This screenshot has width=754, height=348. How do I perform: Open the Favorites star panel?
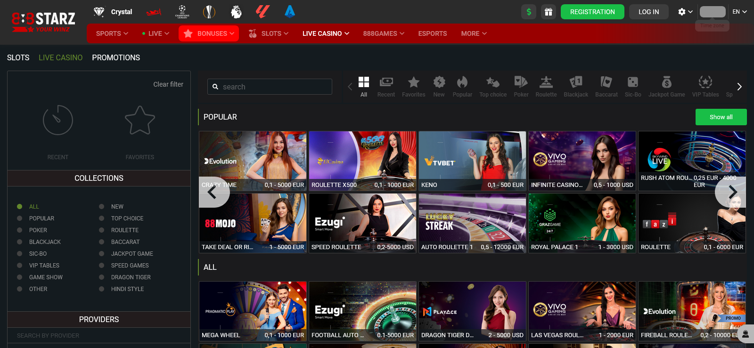click(140, 132)
